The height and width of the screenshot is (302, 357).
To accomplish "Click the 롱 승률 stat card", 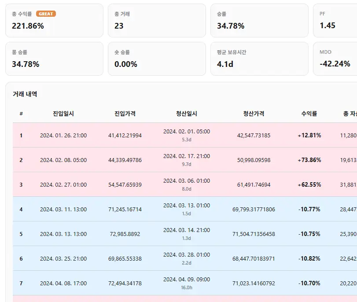I will pos(54,59).
